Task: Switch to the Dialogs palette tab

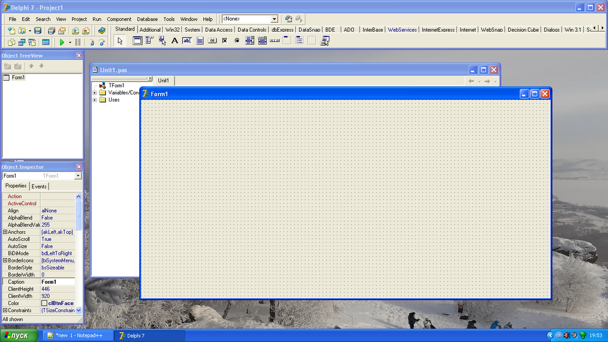Action: pyautogui.click(x=552, y=29)
